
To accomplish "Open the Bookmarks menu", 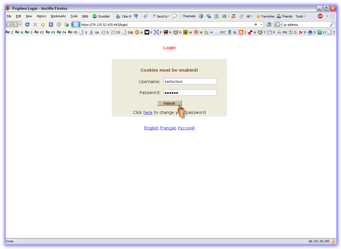I will [x=58, y=16].
